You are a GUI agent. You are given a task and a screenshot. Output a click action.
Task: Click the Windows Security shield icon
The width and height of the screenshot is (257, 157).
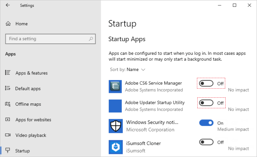116,126
